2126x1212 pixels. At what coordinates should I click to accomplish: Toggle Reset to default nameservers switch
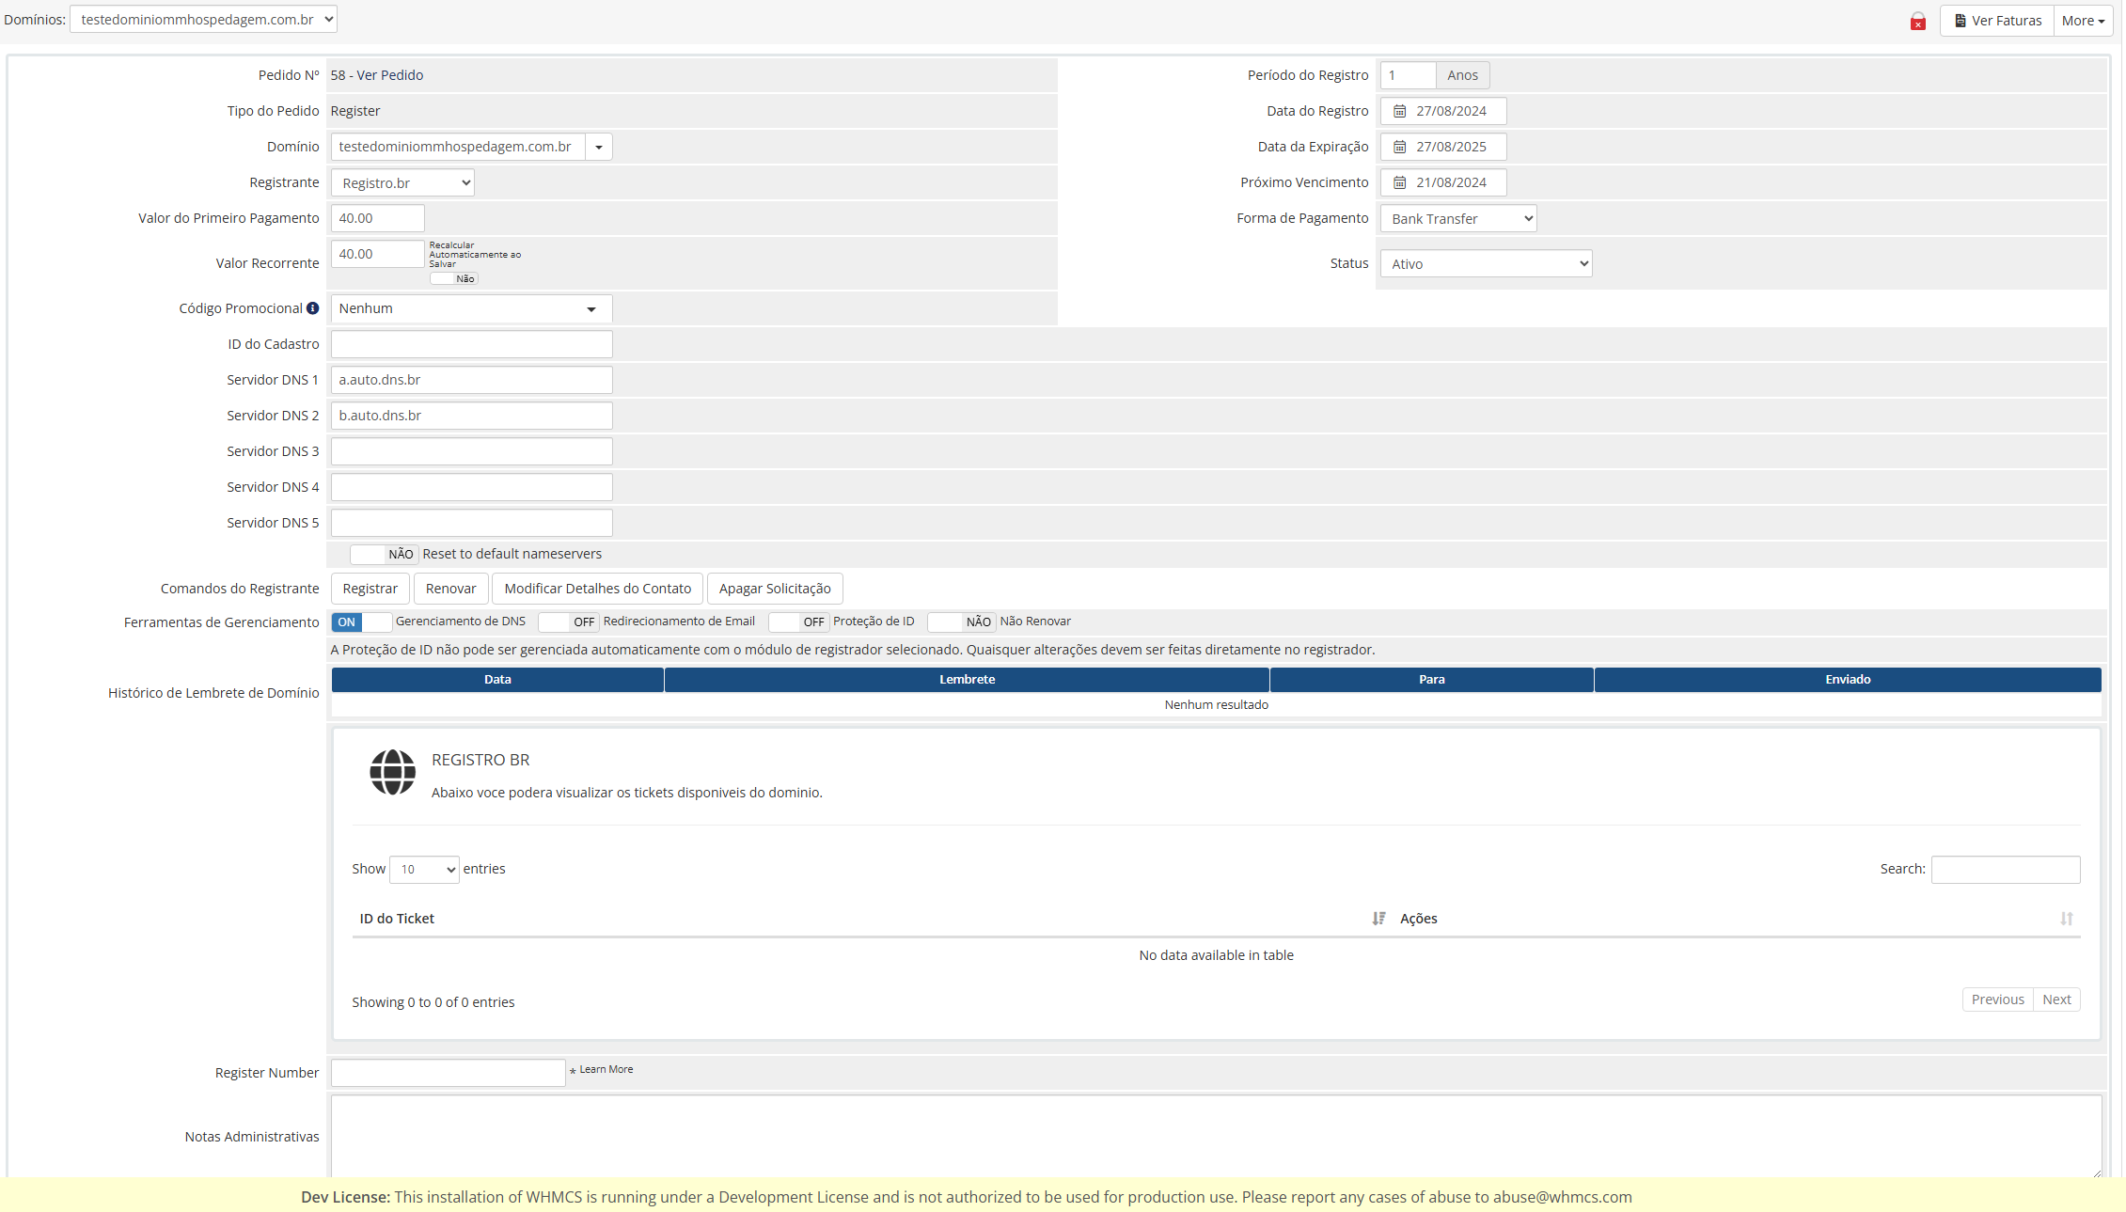point(384,554)
